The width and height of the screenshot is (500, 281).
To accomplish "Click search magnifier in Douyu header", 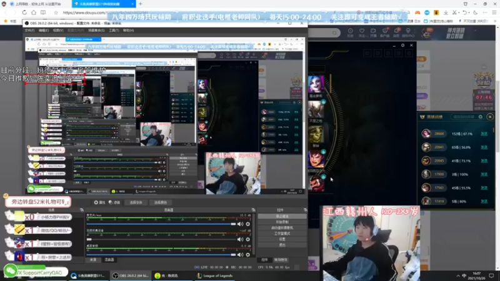I will 334,32.
